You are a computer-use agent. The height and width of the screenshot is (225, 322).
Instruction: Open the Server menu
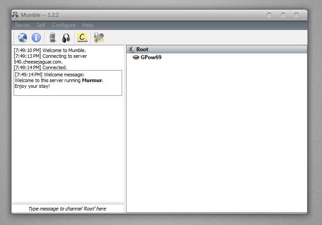(22, 25)
